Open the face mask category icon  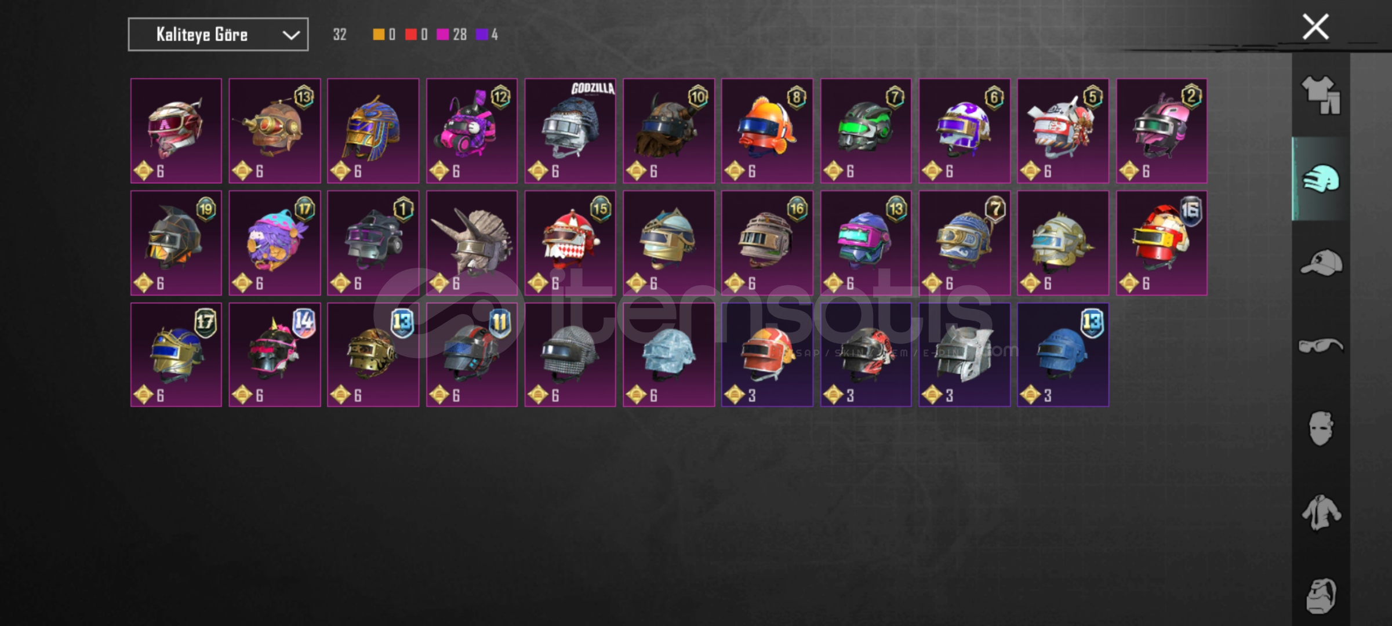(x=1321, y=428)
